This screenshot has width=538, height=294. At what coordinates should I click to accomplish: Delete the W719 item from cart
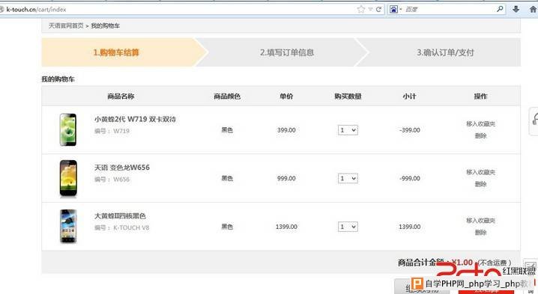pyautogui.click(x=480, y=136)
